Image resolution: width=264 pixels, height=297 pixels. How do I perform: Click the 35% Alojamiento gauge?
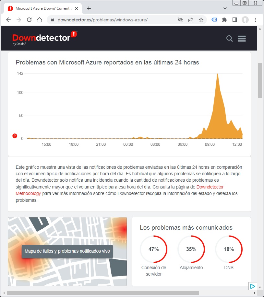coord(191,249)
